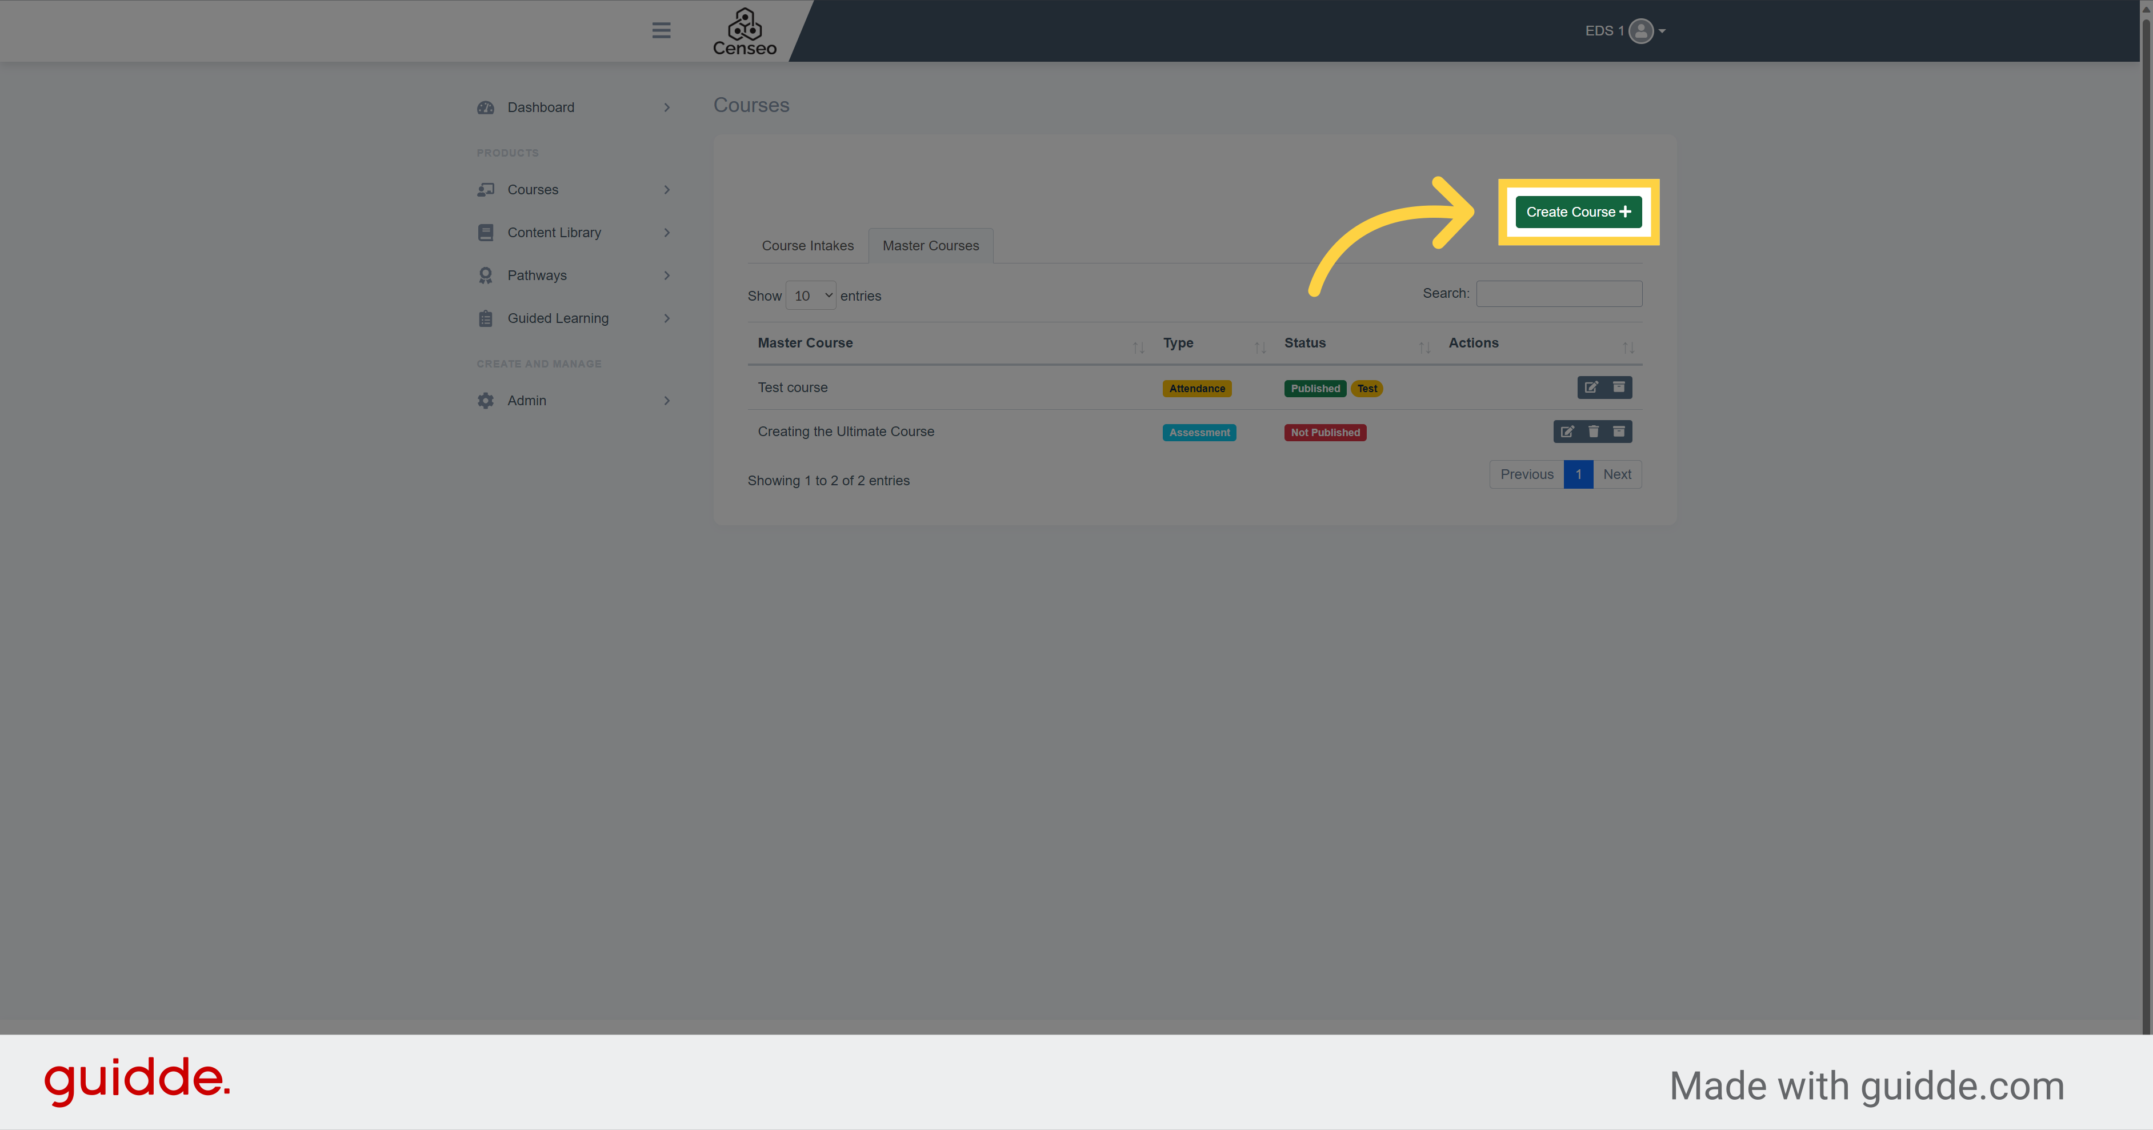Screen dimensions: 2153x1130
Task: Click the Course Intakes tab
Action: click(807, 243)
